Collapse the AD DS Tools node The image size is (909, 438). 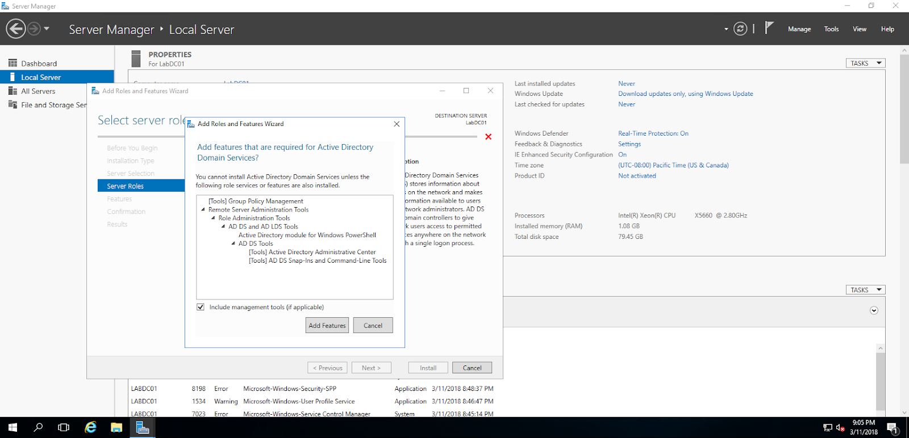(x=233, y=243)
